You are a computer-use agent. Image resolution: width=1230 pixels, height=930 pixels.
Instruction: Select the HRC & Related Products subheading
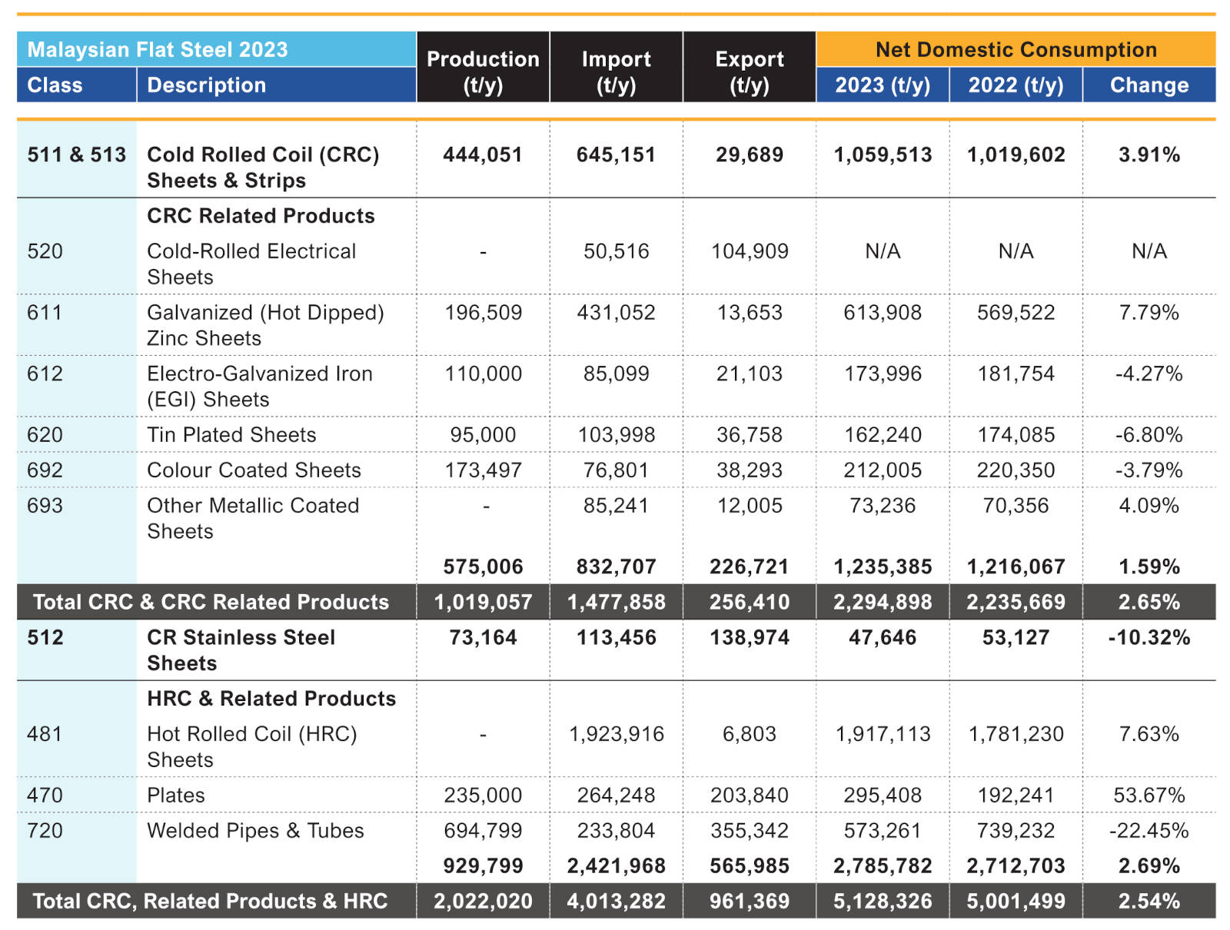pos(271,699)
